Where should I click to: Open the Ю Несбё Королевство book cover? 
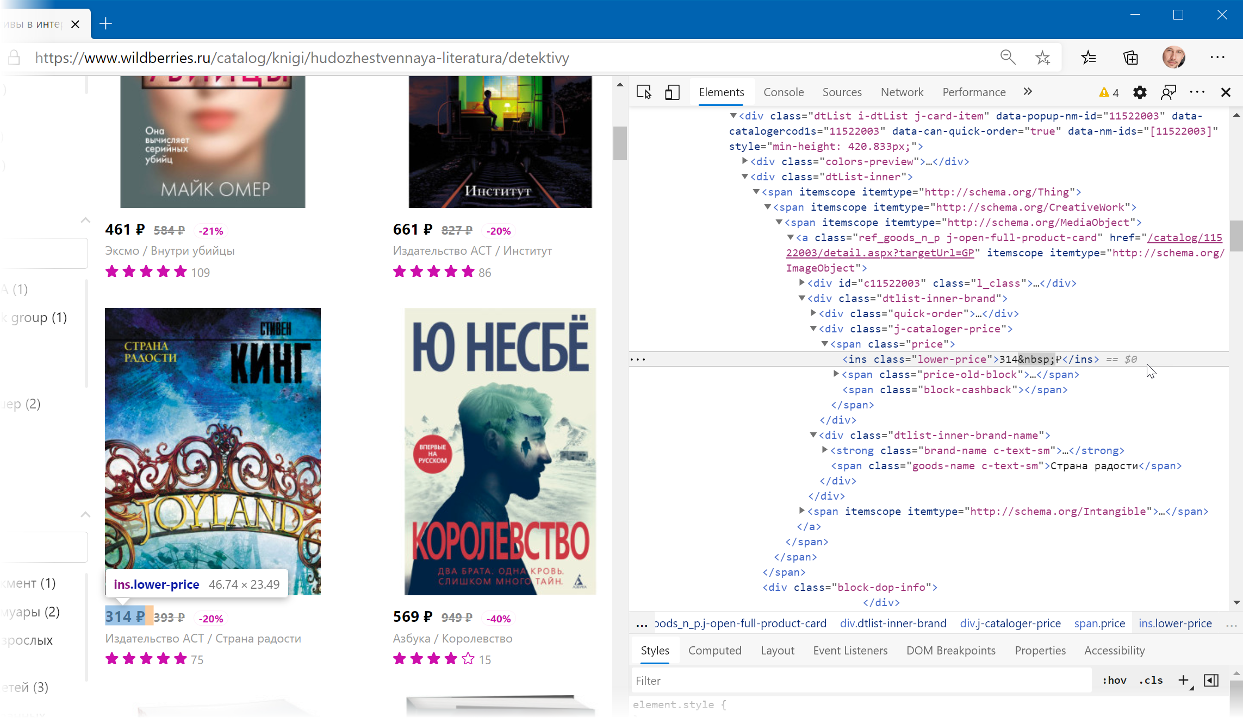click(500, 451)
